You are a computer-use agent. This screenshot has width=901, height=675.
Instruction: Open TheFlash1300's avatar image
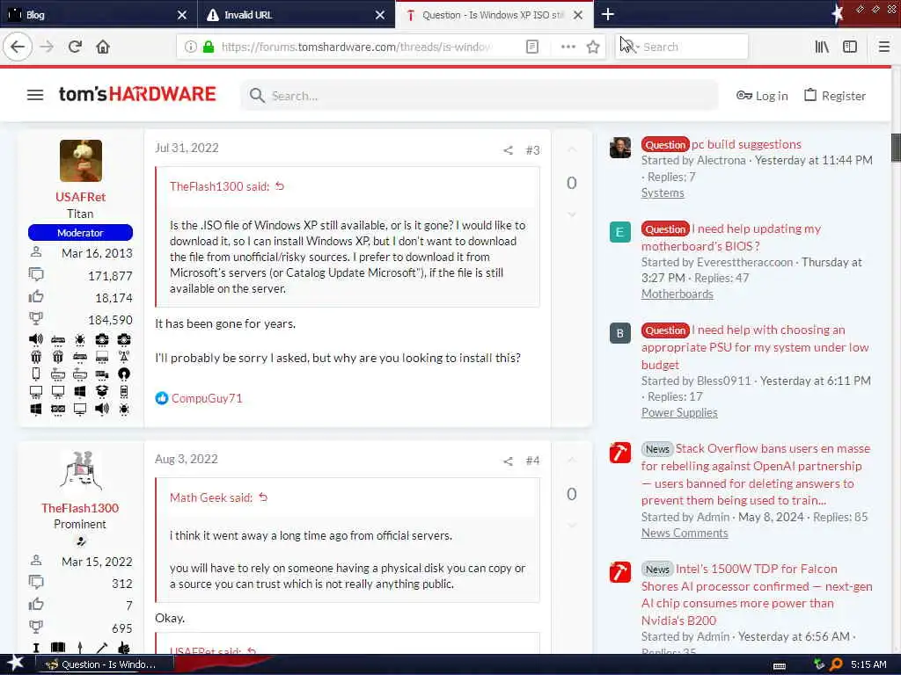pyautogui.click(x=80, y=471)
